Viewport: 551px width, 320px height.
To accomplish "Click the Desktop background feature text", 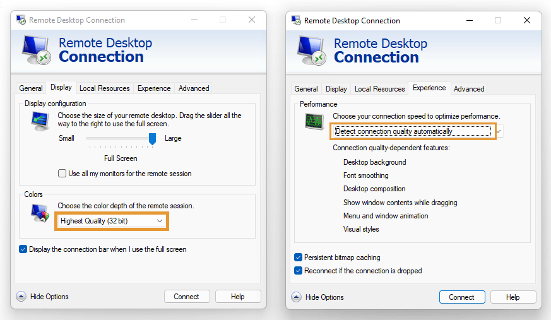I will 375,162.
